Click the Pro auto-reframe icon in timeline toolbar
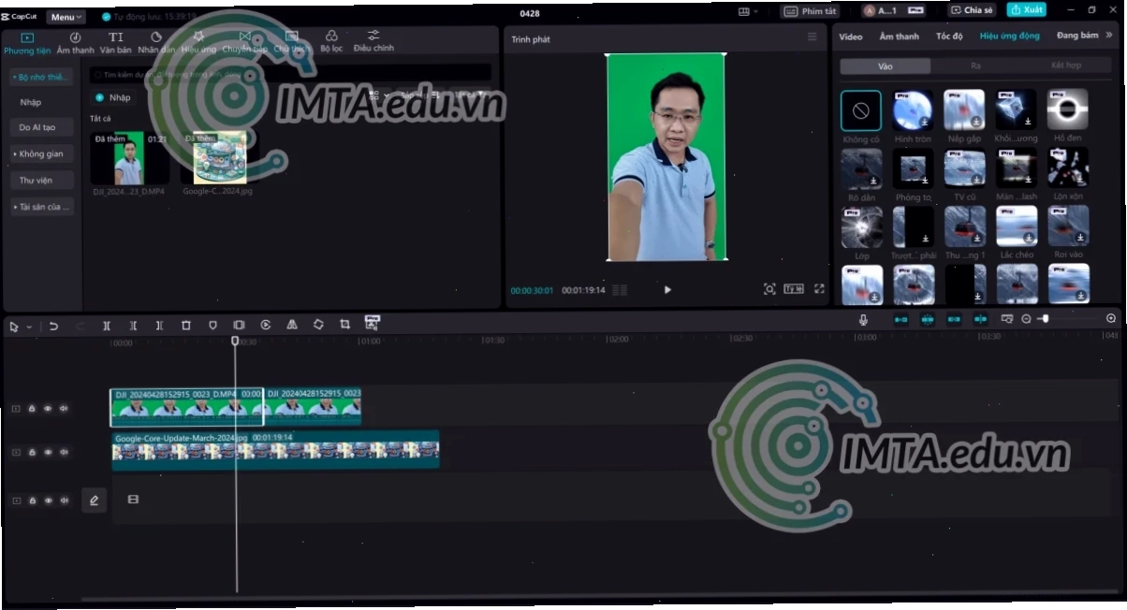Viewport: 1127px width, 610px height. pyautogui.click(x=372, y=323)
